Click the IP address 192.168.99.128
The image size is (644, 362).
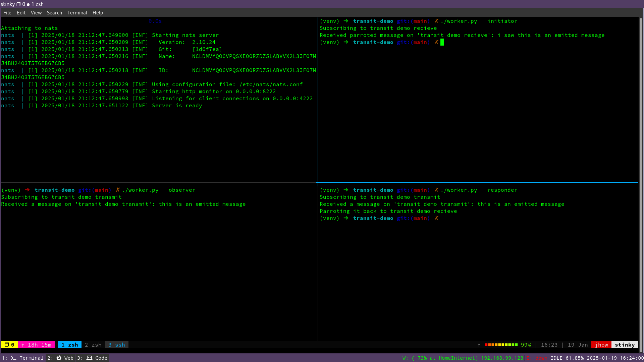pos(501,358)
